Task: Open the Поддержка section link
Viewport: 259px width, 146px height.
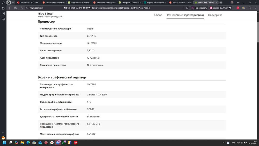Action: 215,15
